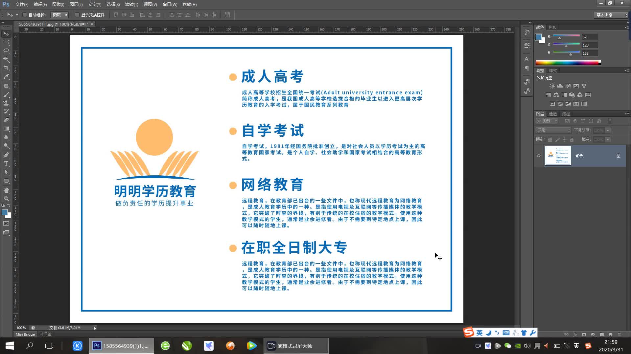631x354 pixels.
Task: Select the Horizontal Type tool
Action: (x=6, y=164)
